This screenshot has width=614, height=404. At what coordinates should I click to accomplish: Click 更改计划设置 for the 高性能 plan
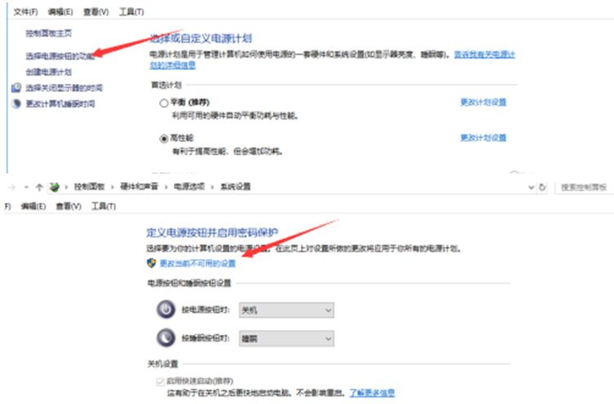pyautogui.click(x=483, y=138)
